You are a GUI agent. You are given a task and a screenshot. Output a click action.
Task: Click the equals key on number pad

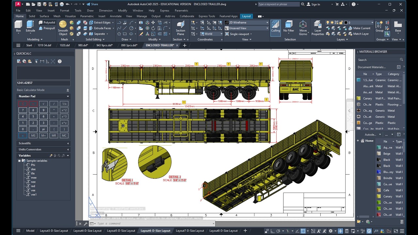[23, 135]
